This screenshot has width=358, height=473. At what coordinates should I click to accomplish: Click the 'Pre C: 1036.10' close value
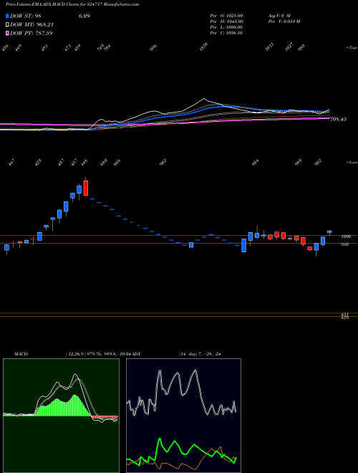(226, 33)
